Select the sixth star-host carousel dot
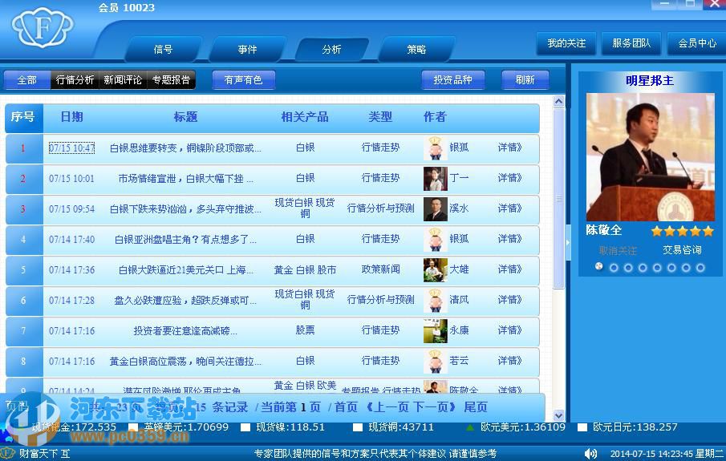The image size is (726, 461). (x=671, y=268)
